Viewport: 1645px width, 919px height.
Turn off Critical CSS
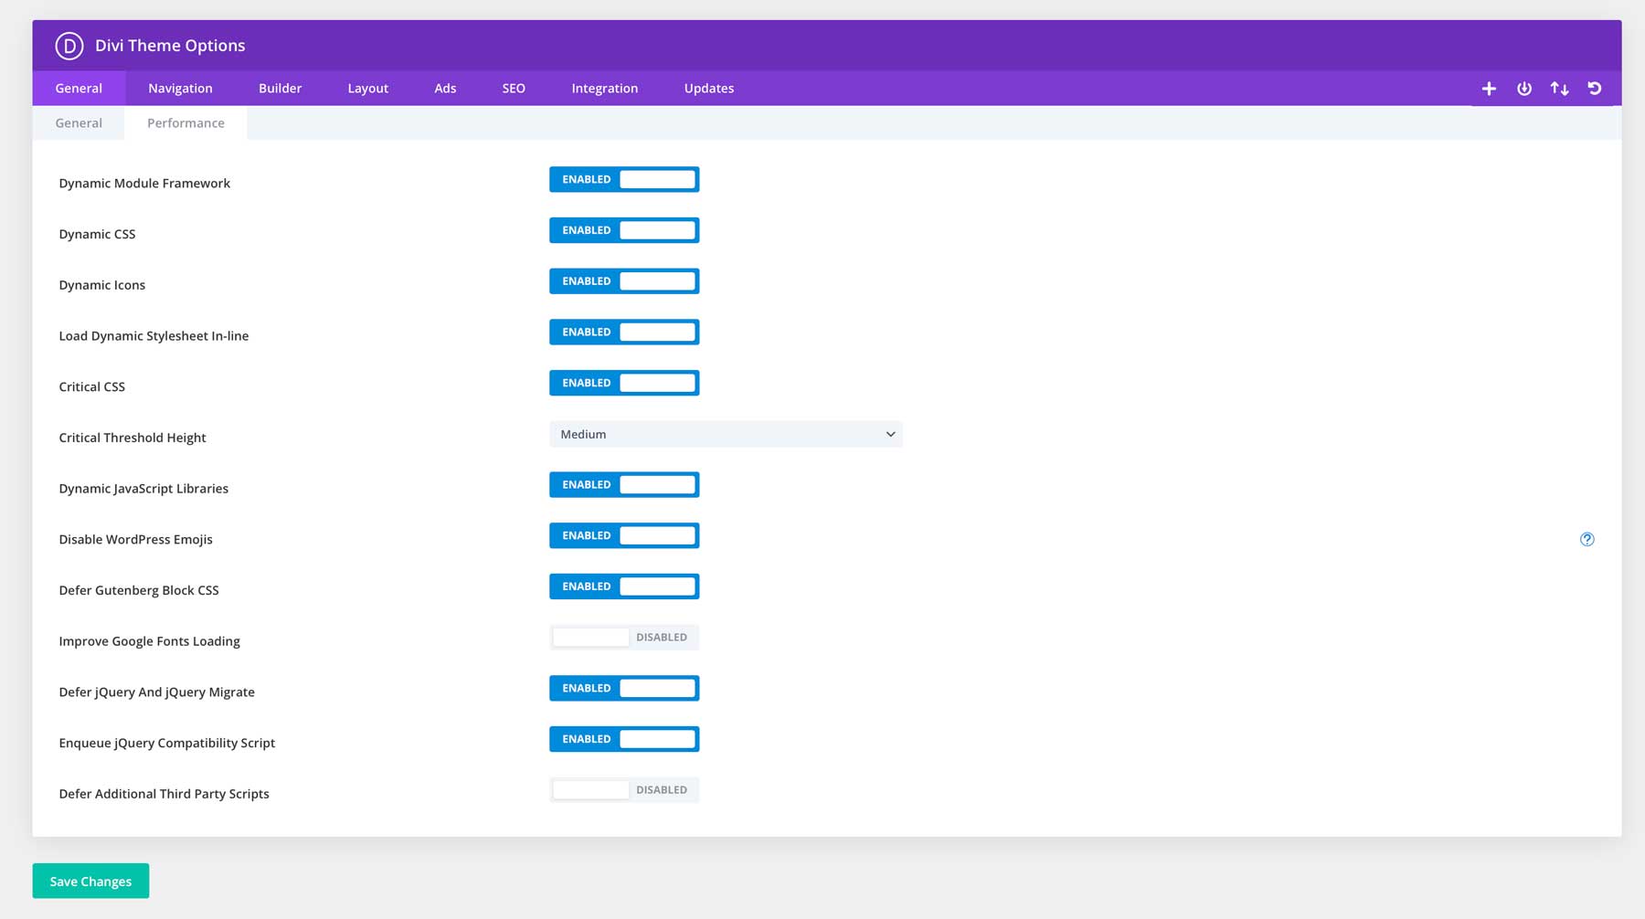click(x=624, y=382)
